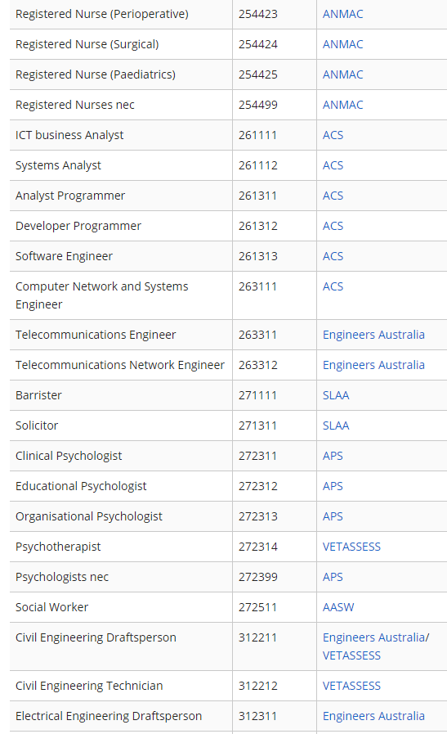Open ACS link for Software Engineer

[x=333, y=256]
